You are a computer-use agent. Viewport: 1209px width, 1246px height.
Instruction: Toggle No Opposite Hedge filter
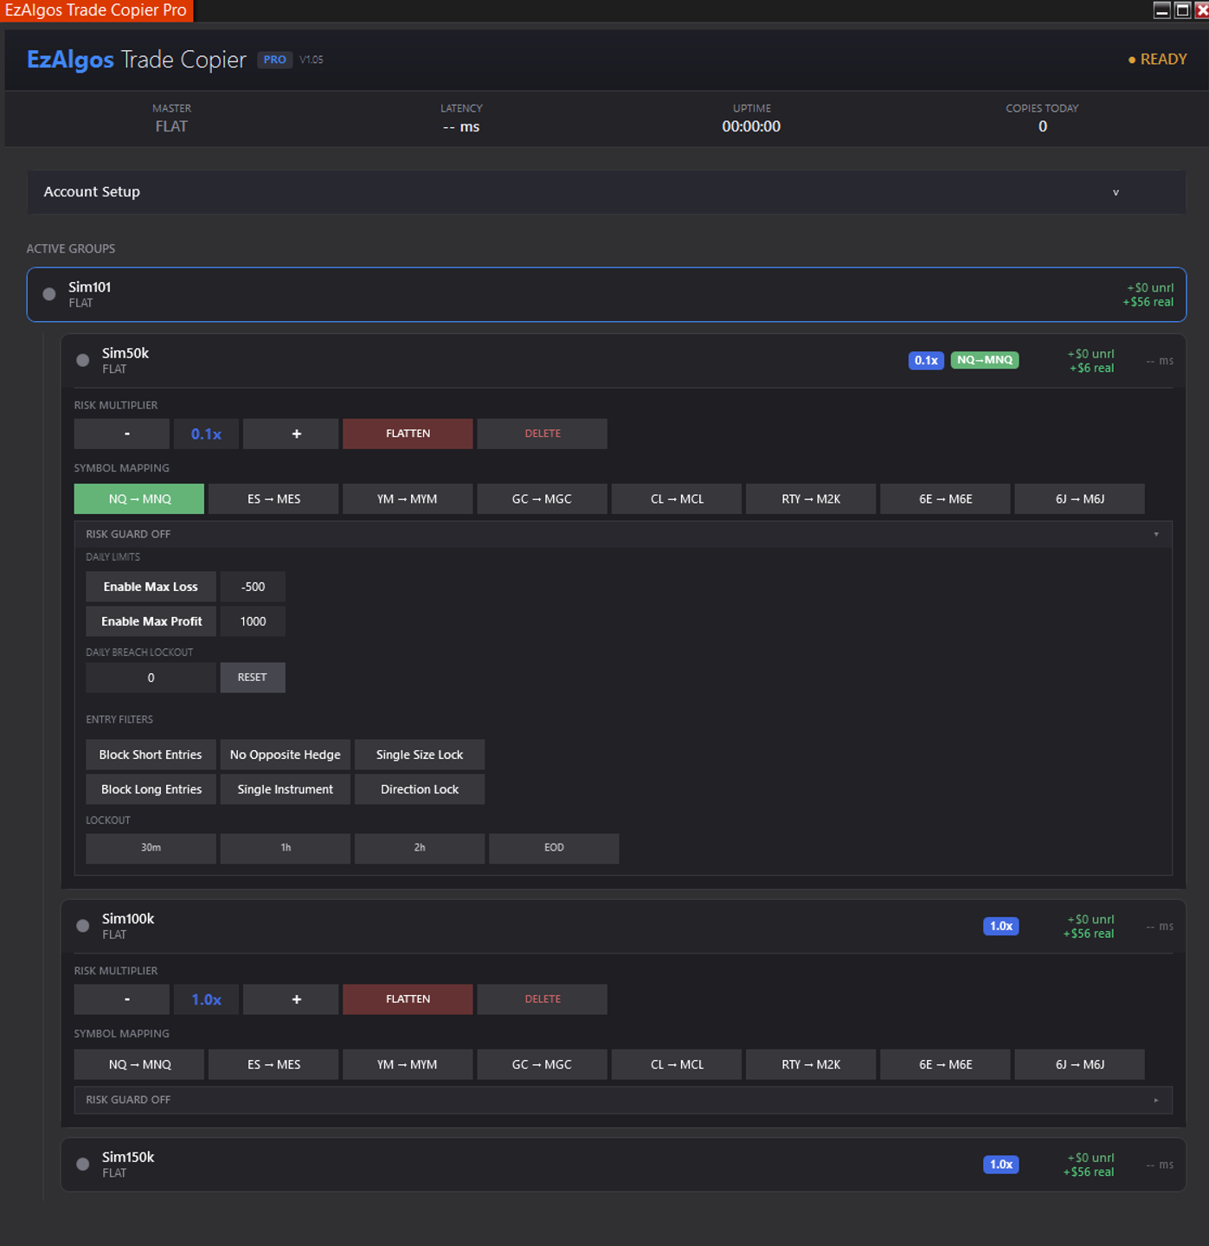click(x=286, y=755)
